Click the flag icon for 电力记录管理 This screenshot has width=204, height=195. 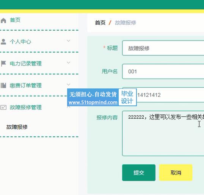[3, 63]
